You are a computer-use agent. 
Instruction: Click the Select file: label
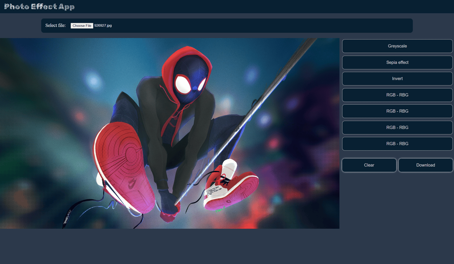click(x=56, y=25)
